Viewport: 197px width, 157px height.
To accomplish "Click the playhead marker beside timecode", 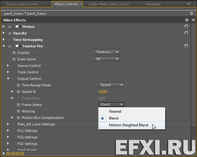I will pyautogui.click(x=4, y=153).
